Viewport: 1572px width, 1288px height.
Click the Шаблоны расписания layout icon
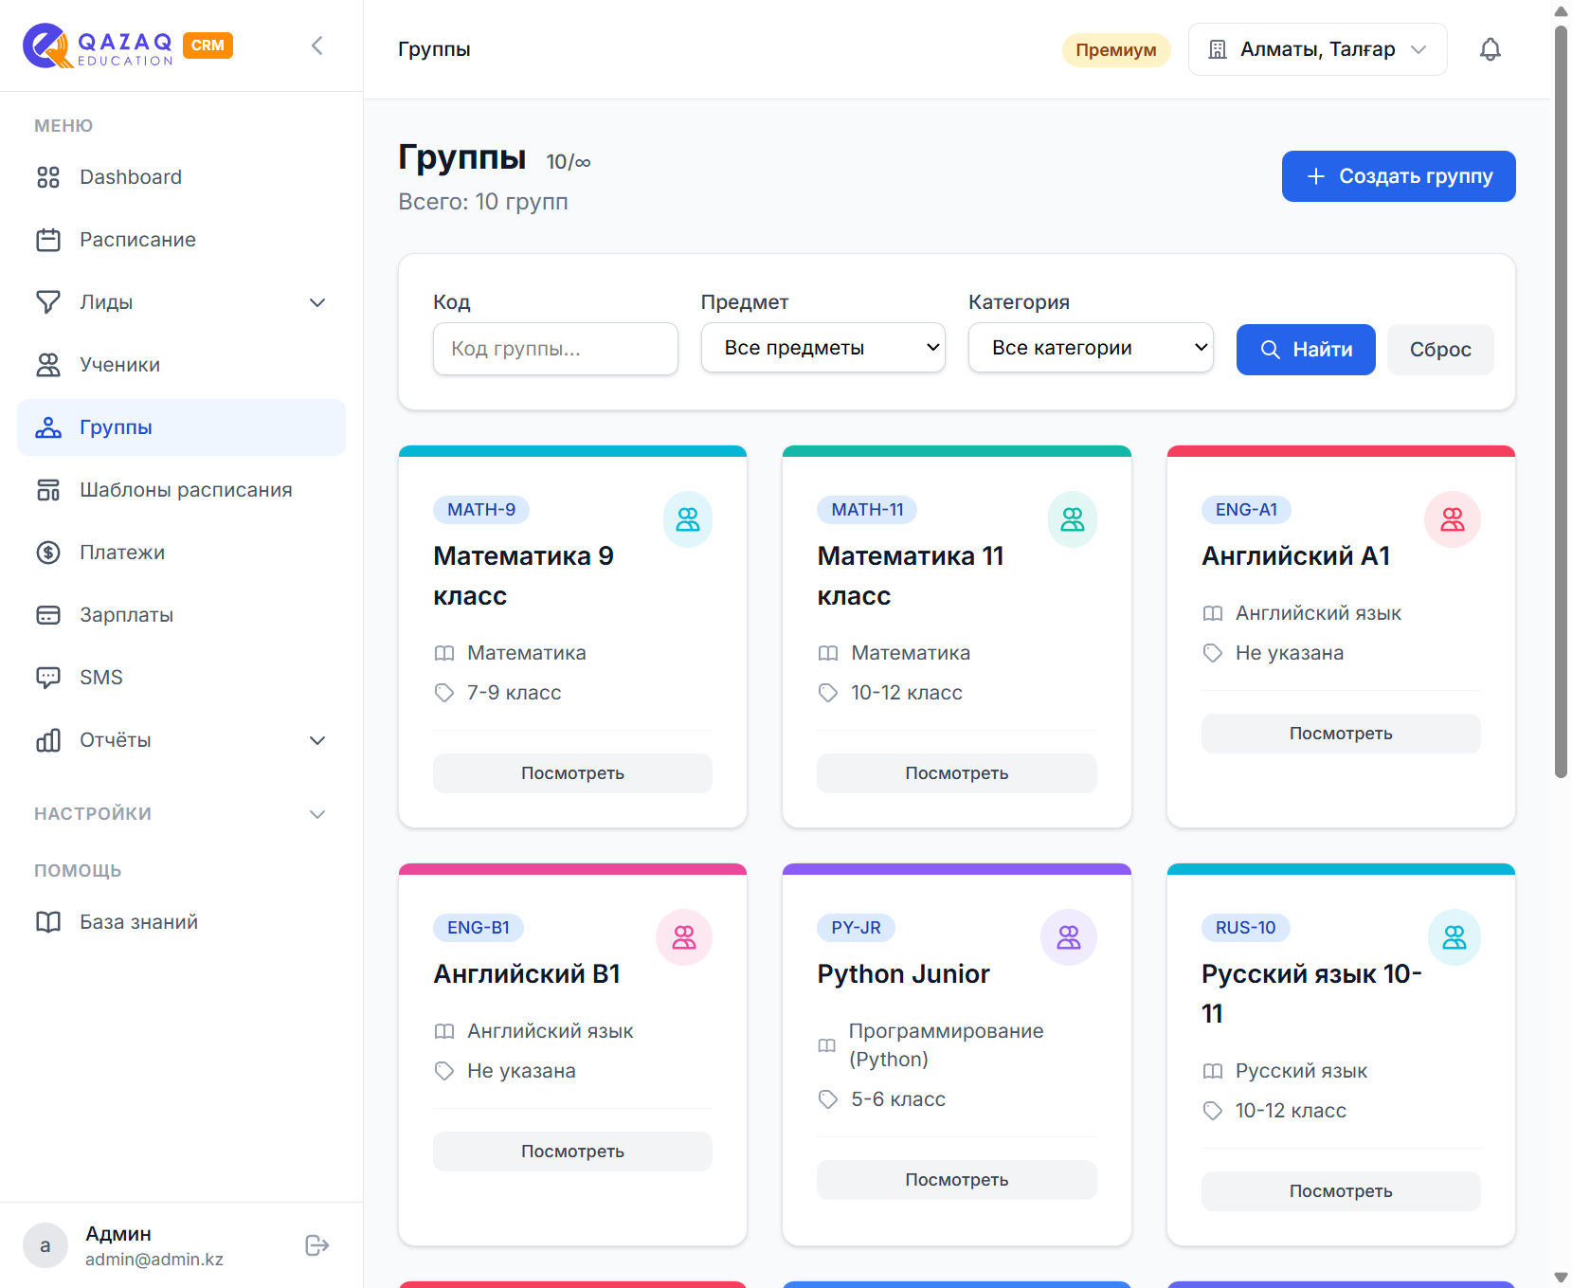pos(48,490)
